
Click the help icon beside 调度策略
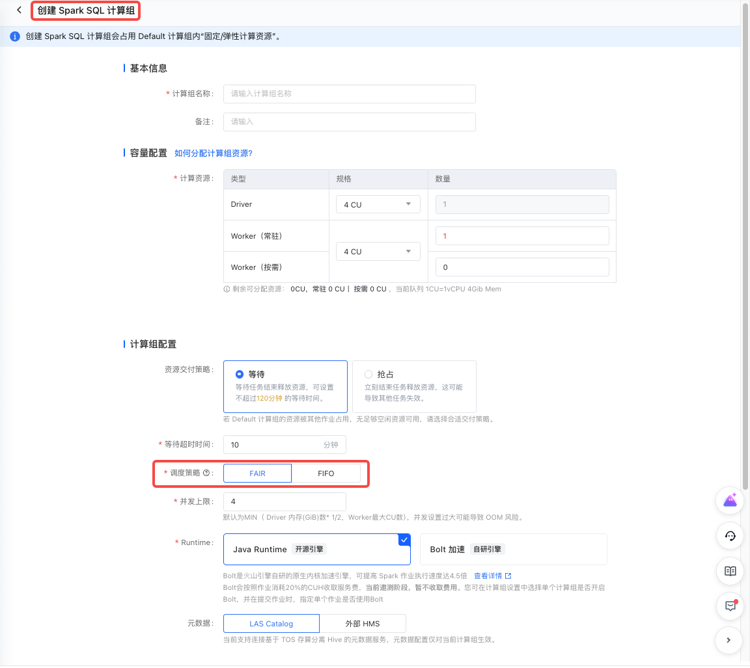click(x=206, y=473)
